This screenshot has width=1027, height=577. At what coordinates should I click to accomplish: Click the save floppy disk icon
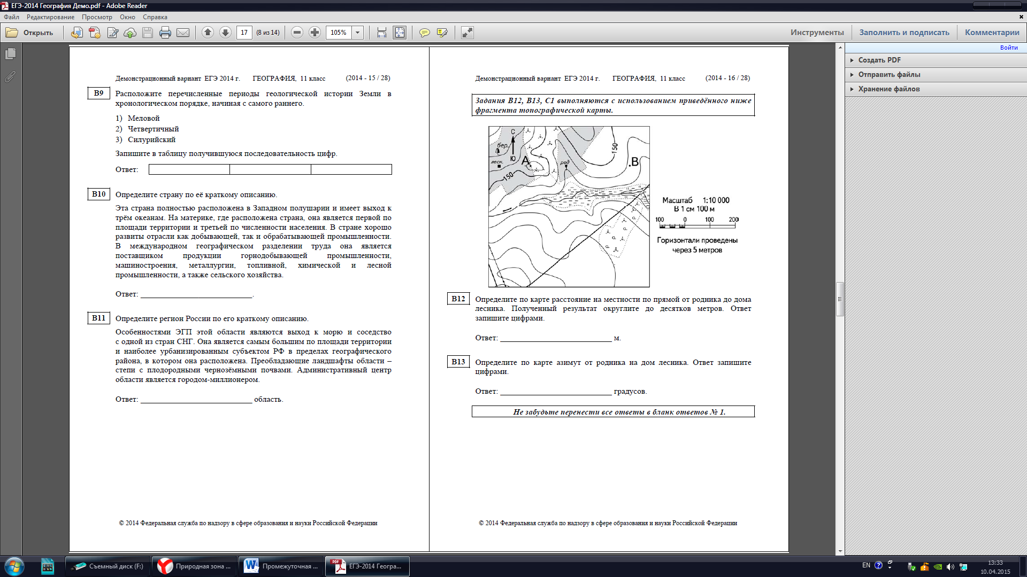[148, 33]
